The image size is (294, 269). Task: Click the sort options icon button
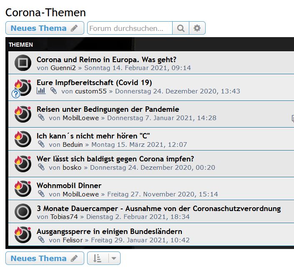pyautogui.click(x=98, y=258)
